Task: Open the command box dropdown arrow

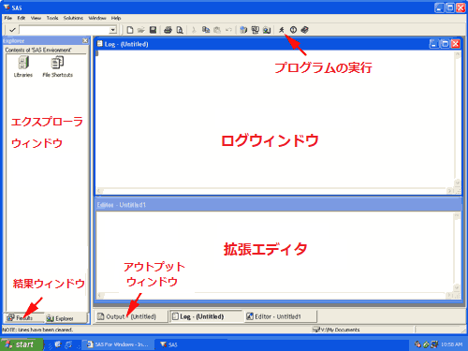Action: [x=112, y=30]
